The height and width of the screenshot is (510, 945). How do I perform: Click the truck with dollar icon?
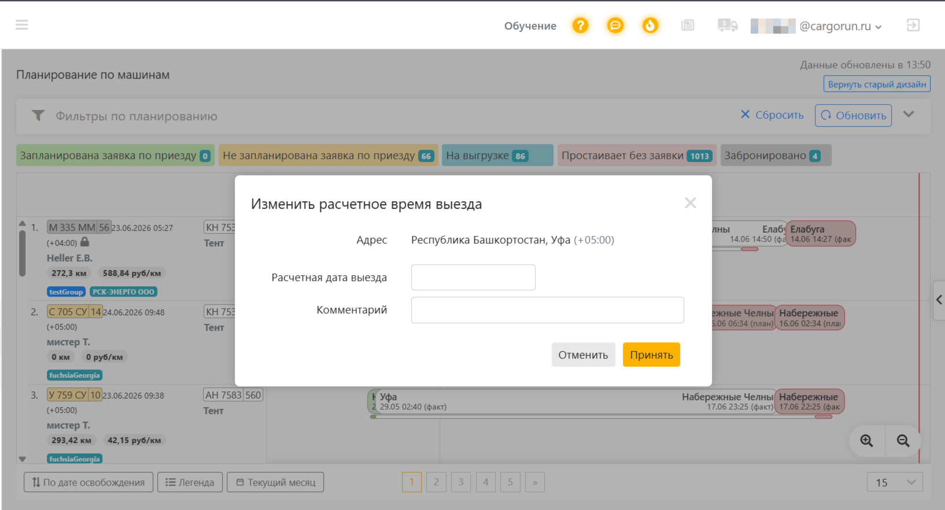tap(727, 25)
